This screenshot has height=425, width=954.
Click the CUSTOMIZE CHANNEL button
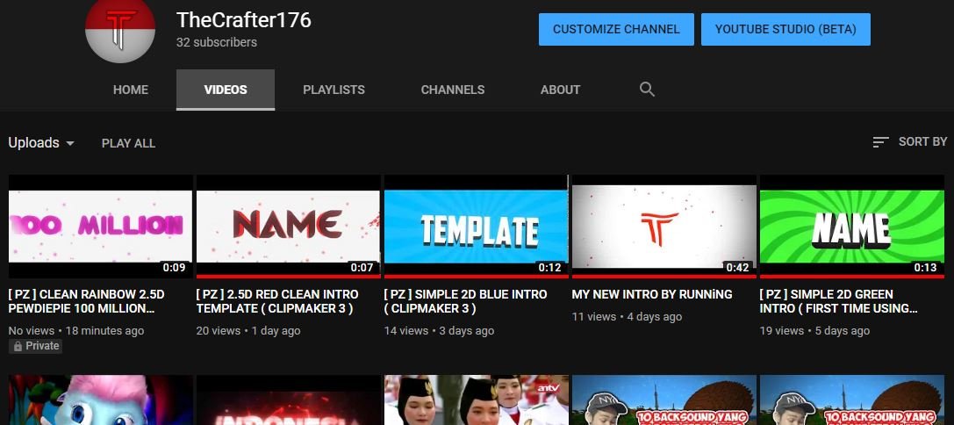click(616, 29)
